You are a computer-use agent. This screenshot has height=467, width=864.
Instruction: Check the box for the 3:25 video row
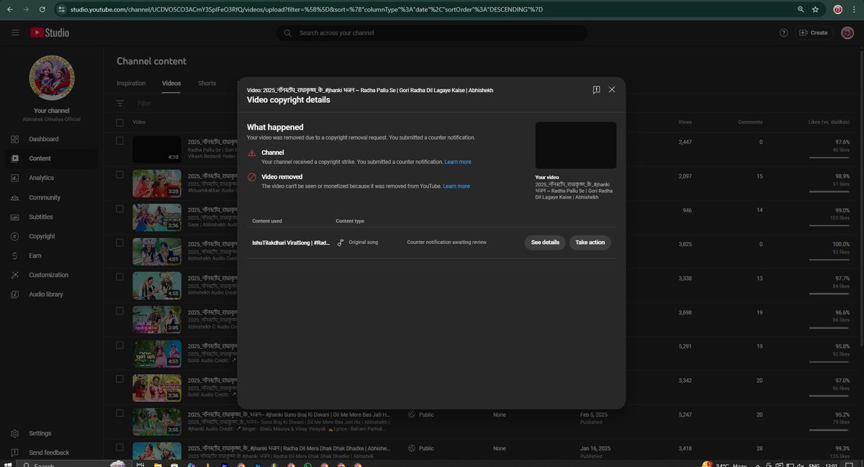pyautogui.click(x=120, y=173)
